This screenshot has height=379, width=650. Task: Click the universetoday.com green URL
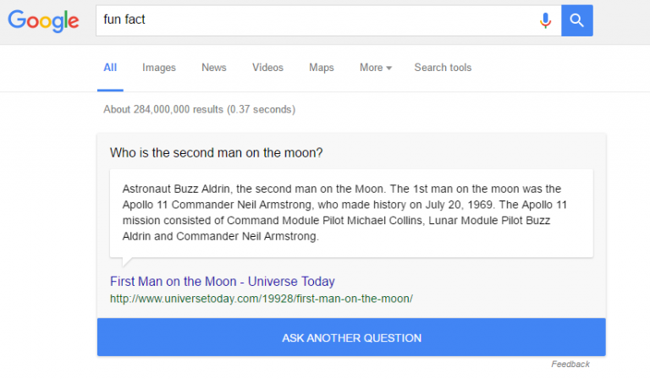[261, 299]
